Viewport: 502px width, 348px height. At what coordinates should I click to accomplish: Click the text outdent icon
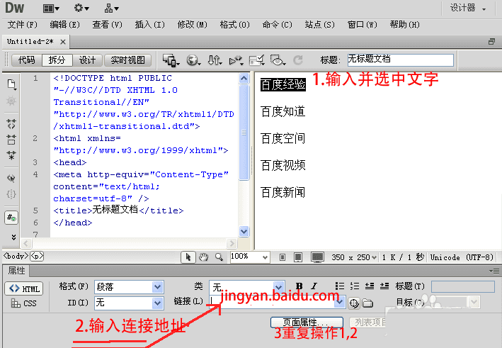coord(370,286)
